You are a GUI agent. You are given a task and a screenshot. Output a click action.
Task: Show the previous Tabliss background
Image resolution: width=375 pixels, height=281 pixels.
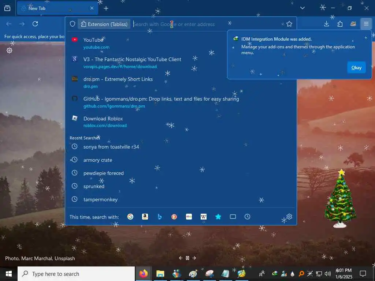181,258
